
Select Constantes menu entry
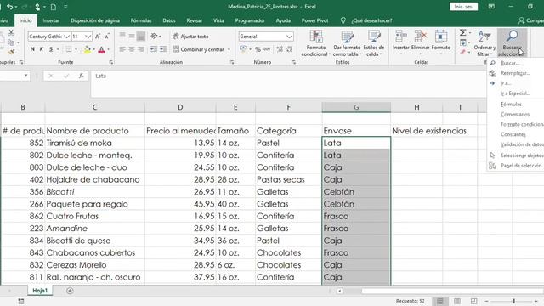point(513,134)
